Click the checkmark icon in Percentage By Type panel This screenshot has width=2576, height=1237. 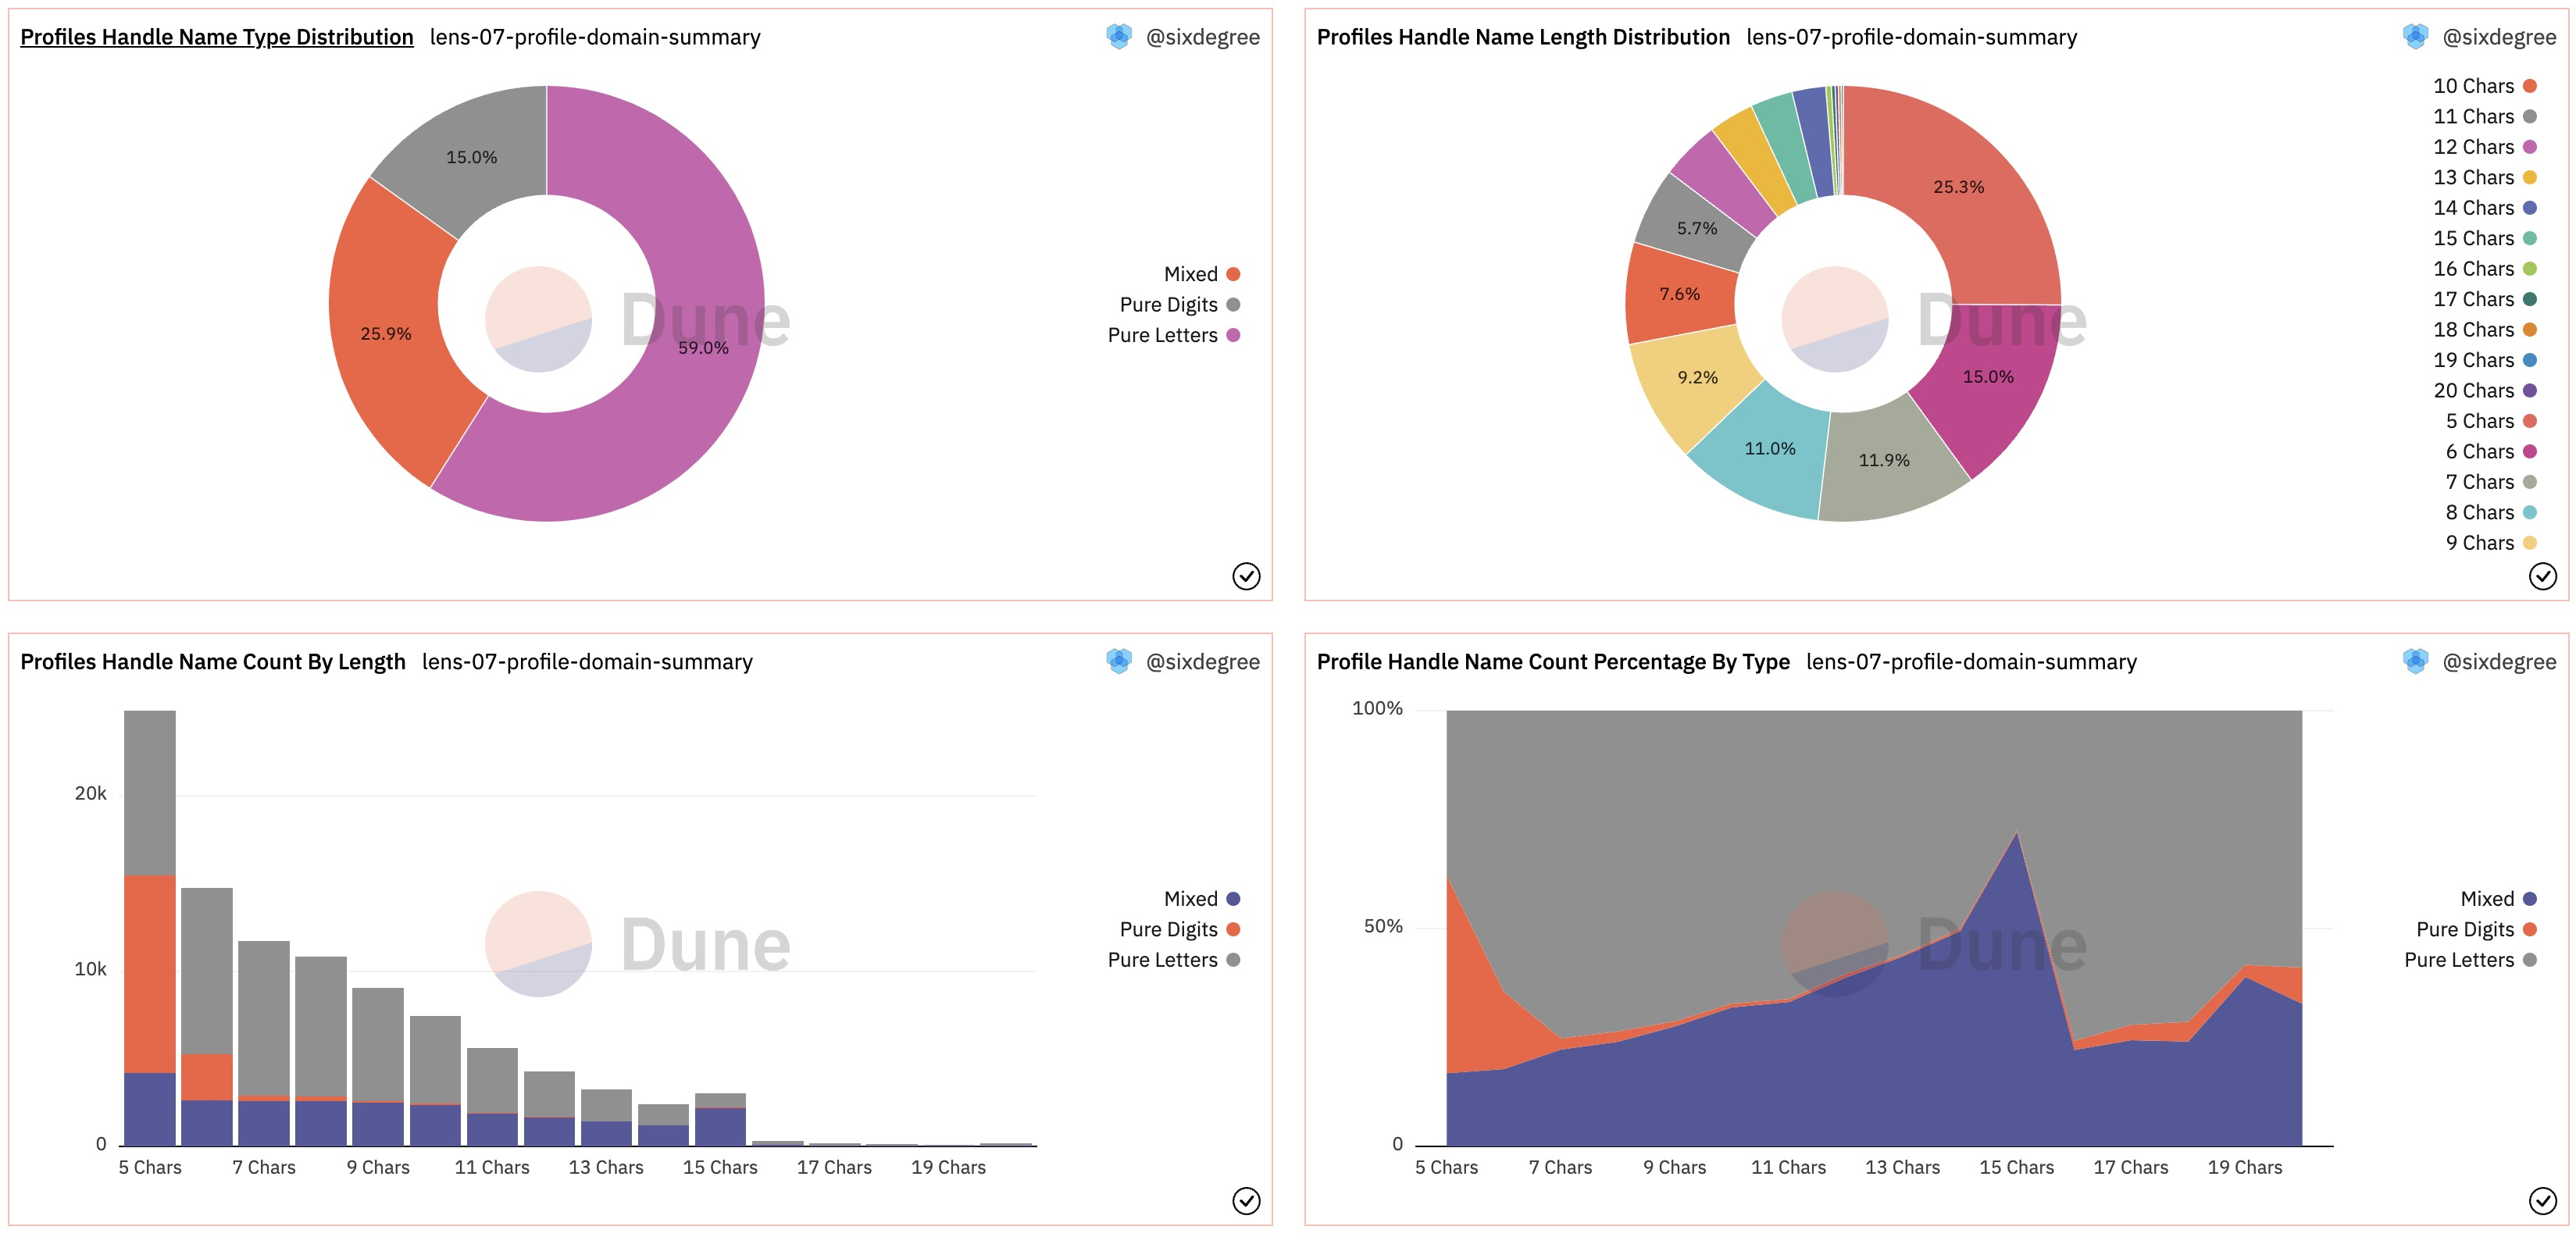tap(2542, 1200)
